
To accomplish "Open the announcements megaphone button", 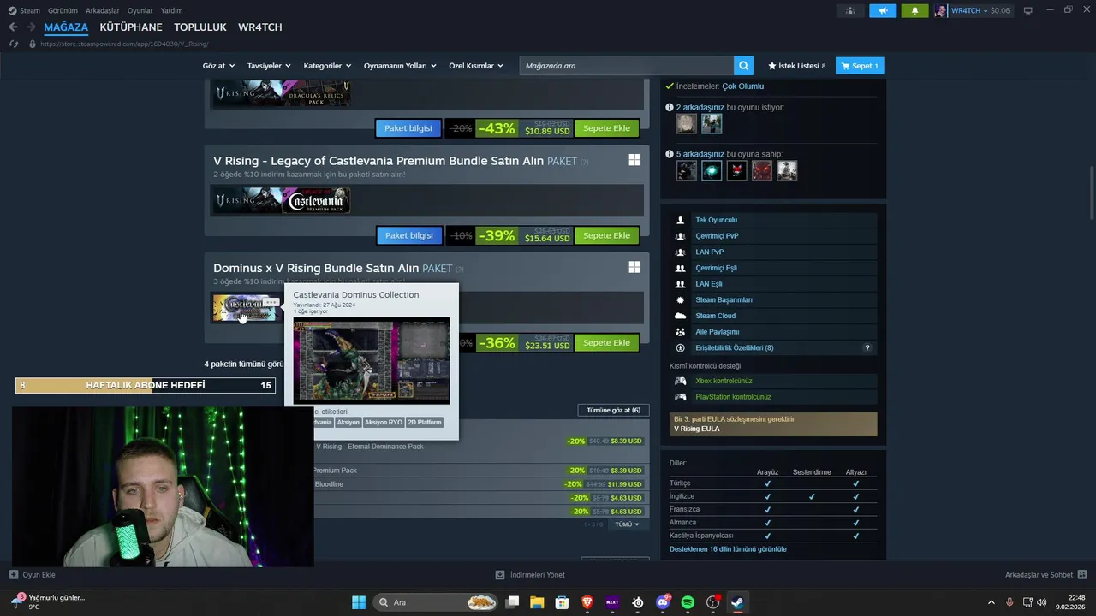I will pyautogui.click(x=883, y=10).
